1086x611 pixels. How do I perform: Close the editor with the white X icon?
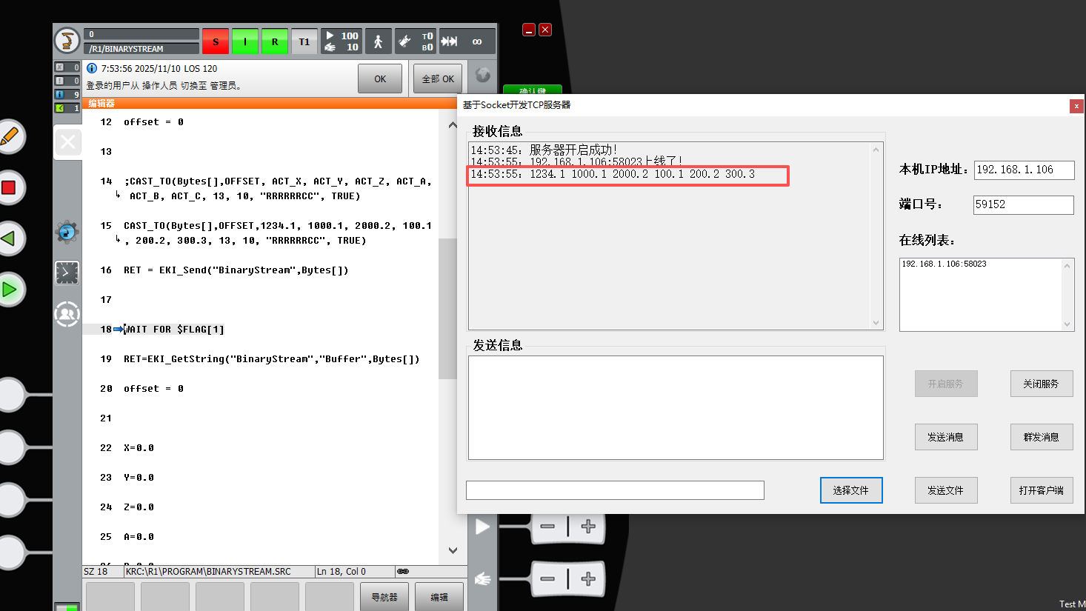click(67, 141)
